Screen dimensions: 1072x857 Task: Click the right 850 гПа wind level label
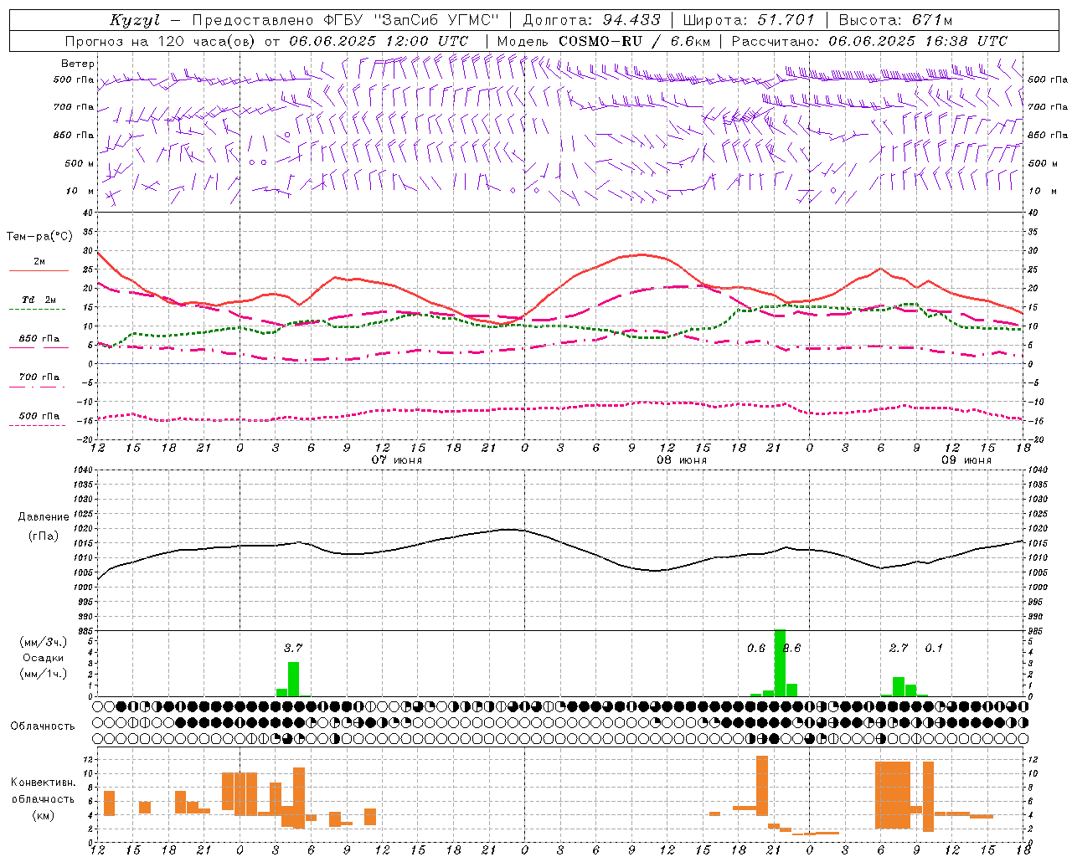tap(1048, 135)
